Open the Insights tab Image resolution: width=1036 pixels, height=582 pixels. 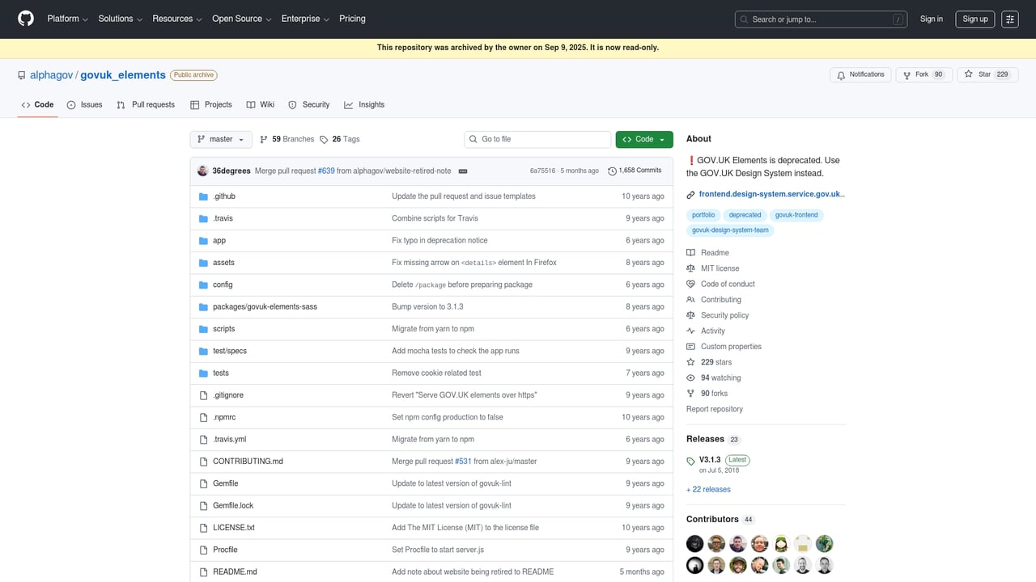pyautogui.click(x=364, y=104)
